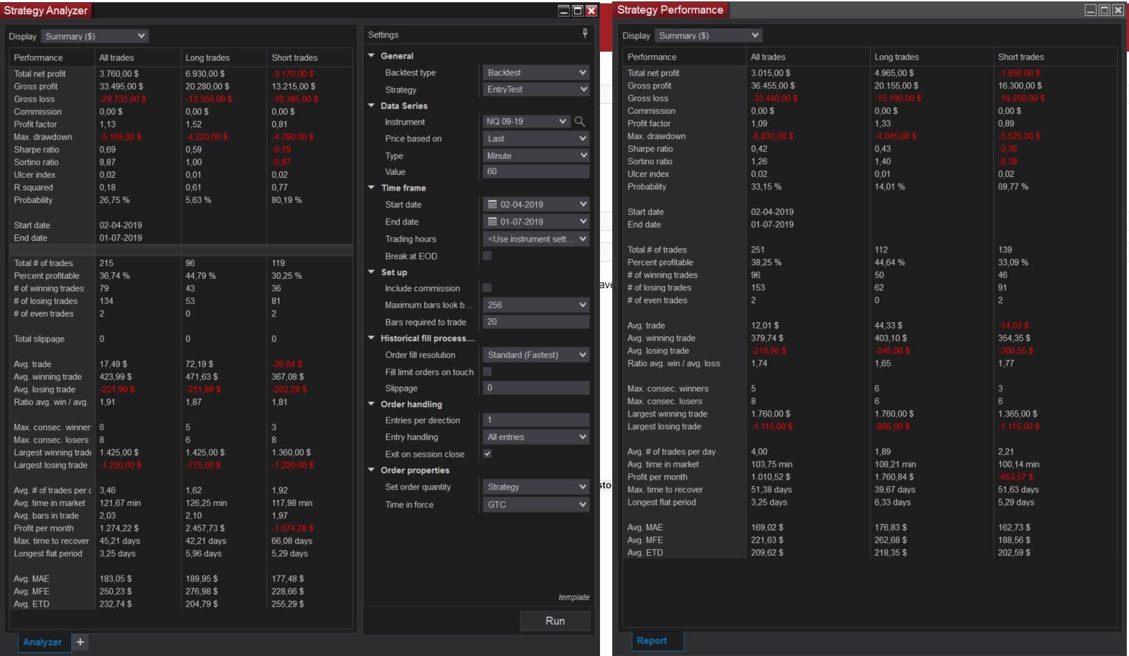Click the Probability label in Strategy Performance

pyautogui.click(x=647, y=186)
